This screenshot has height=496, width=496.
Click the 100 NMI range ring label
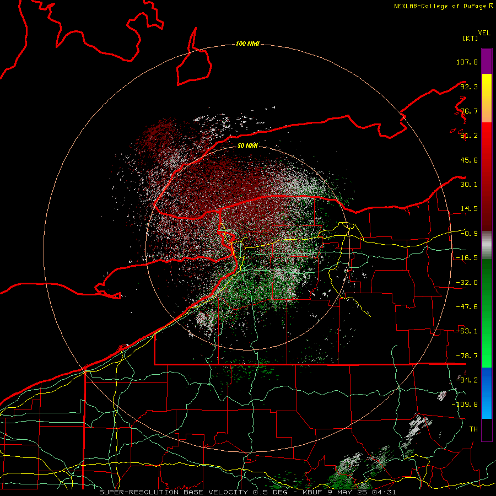tap(247, 44)
